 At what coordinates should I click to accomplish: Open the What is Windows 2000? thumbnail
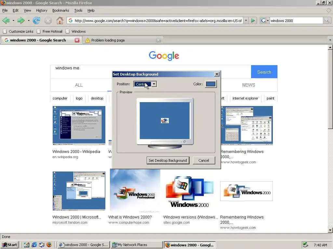click(x=135, y=191)
